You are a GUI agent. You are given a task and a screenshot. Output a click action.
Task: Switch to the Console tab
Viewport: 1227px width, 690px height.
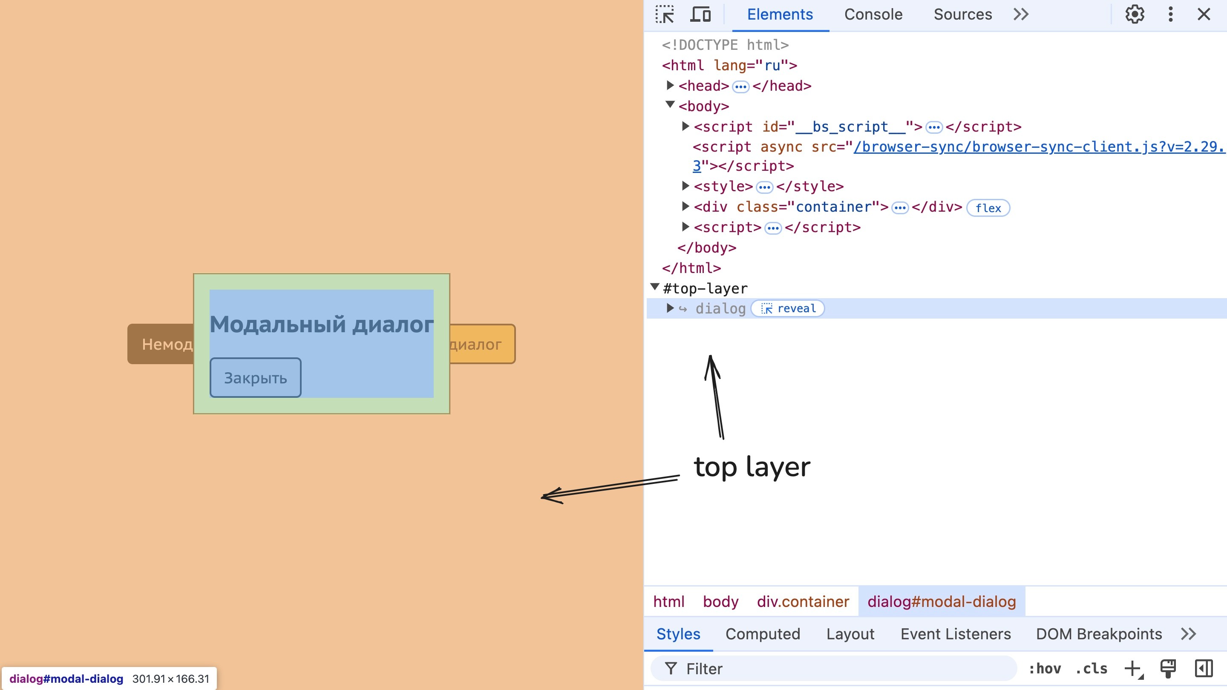(x=873, y=14)
